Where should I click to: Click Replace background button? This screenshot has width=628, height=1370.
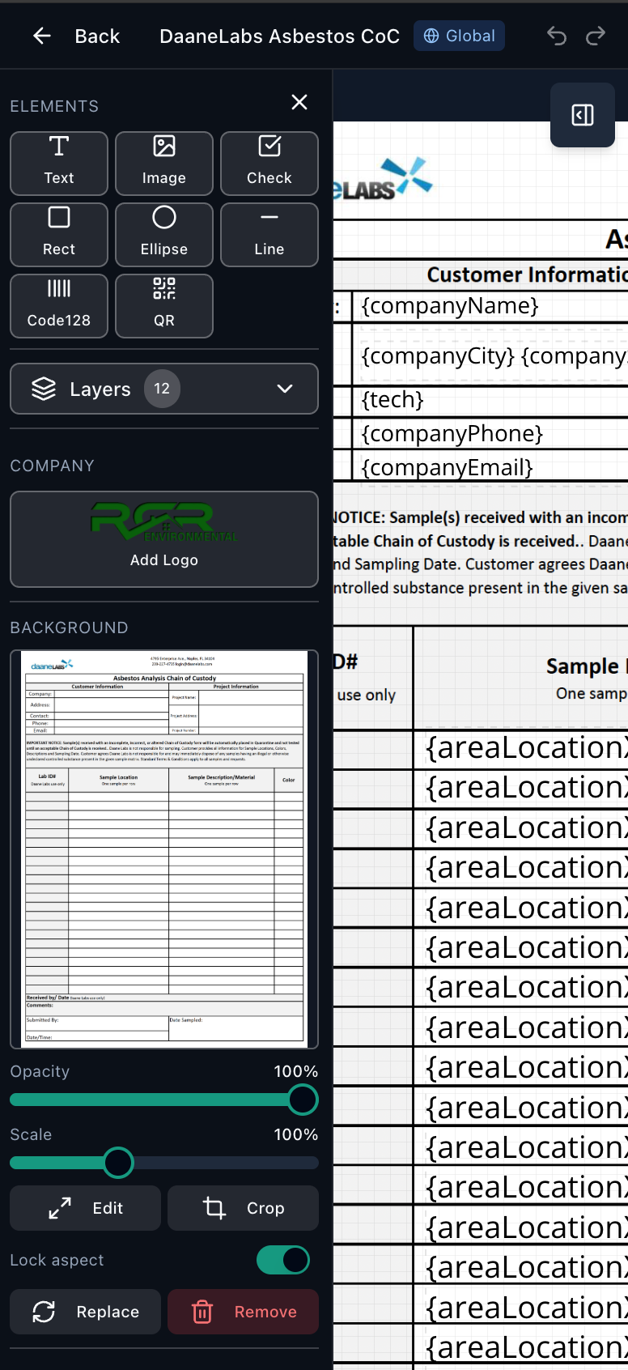click(85, 1312)
